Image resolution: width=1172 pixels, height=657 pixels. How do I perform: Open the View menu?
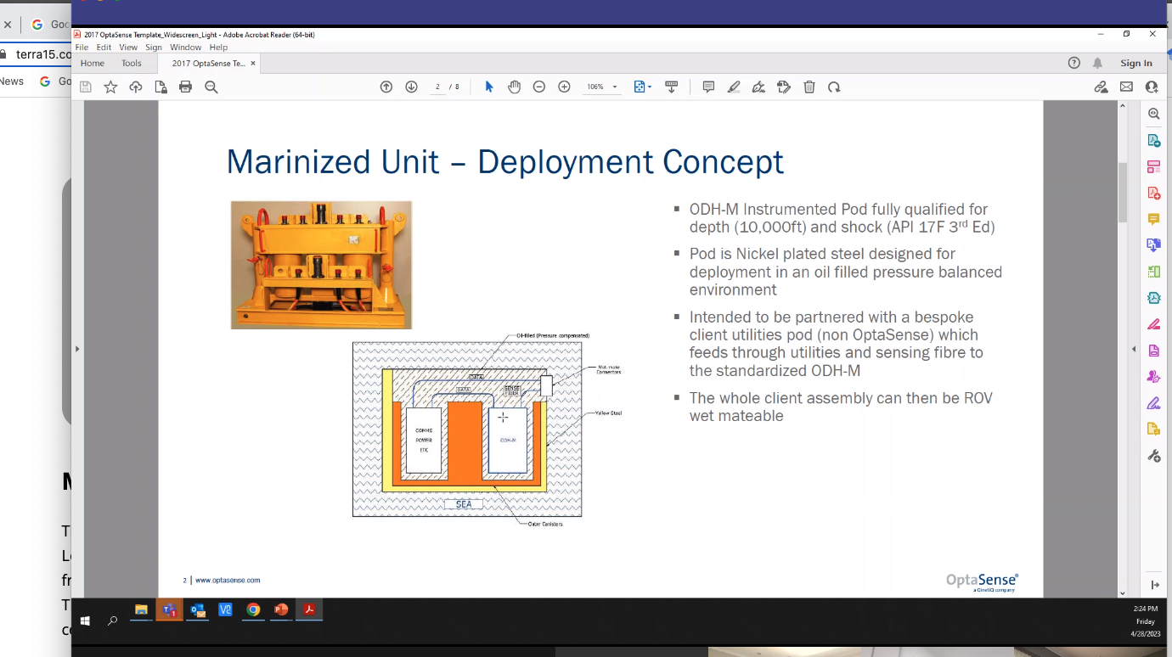(x=128, y=48)
